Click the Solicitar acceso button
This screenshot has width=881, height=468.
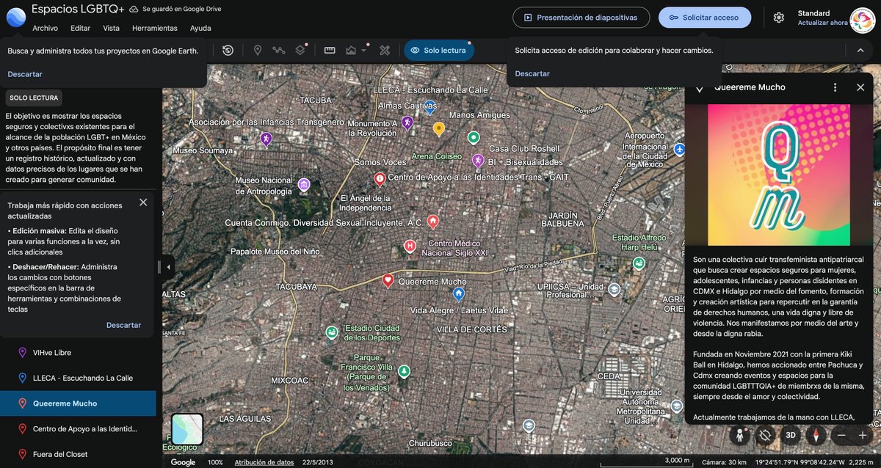pyautogui.click(x=705, y=18)
